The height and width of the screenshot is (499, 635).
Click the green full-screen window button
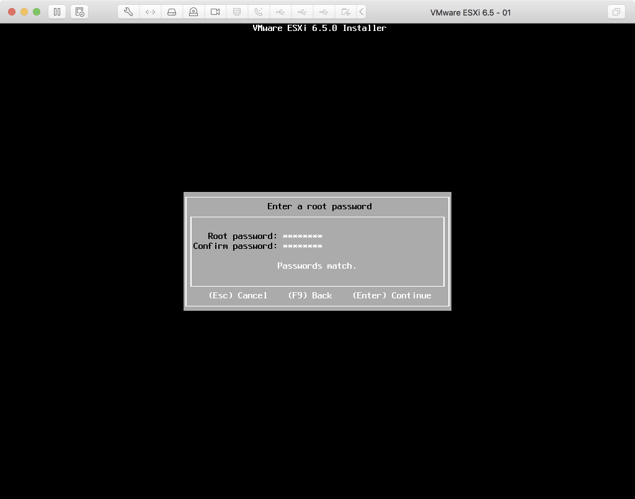[x=37, y=12]
